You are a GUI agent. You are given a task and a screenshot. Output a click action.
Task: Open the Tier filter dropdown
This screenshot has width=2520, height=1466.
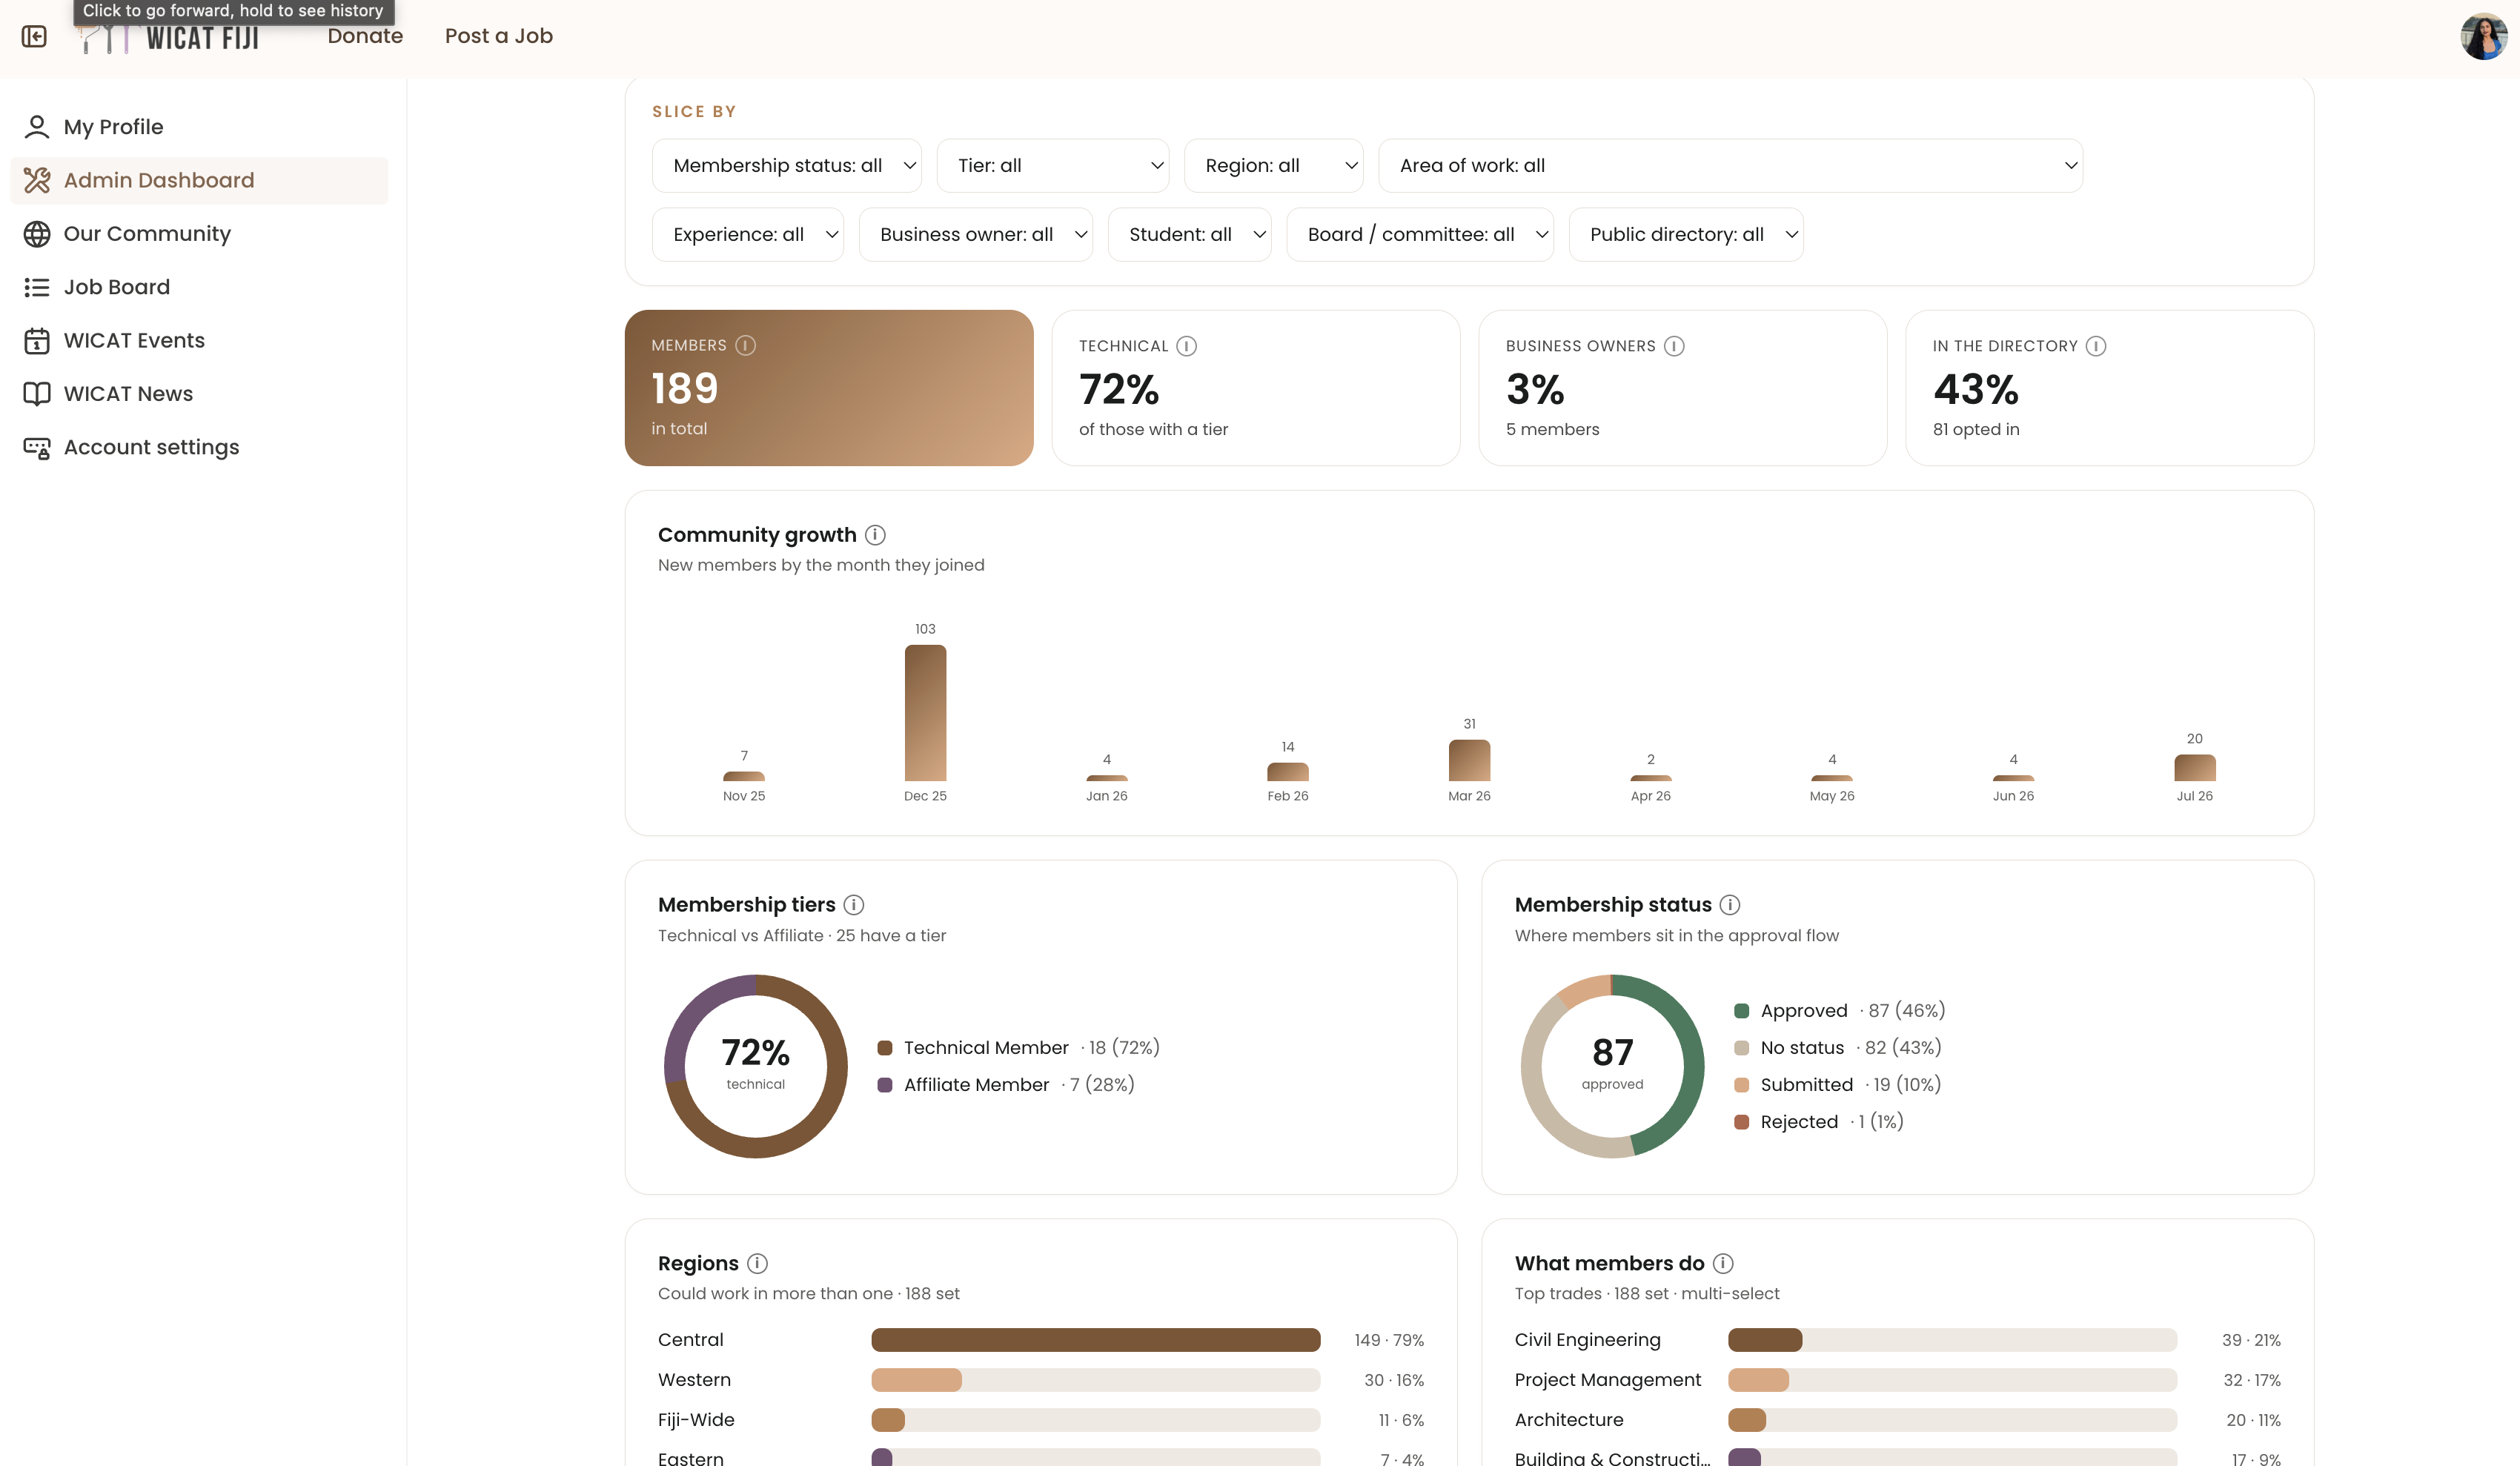point(1053,166)
